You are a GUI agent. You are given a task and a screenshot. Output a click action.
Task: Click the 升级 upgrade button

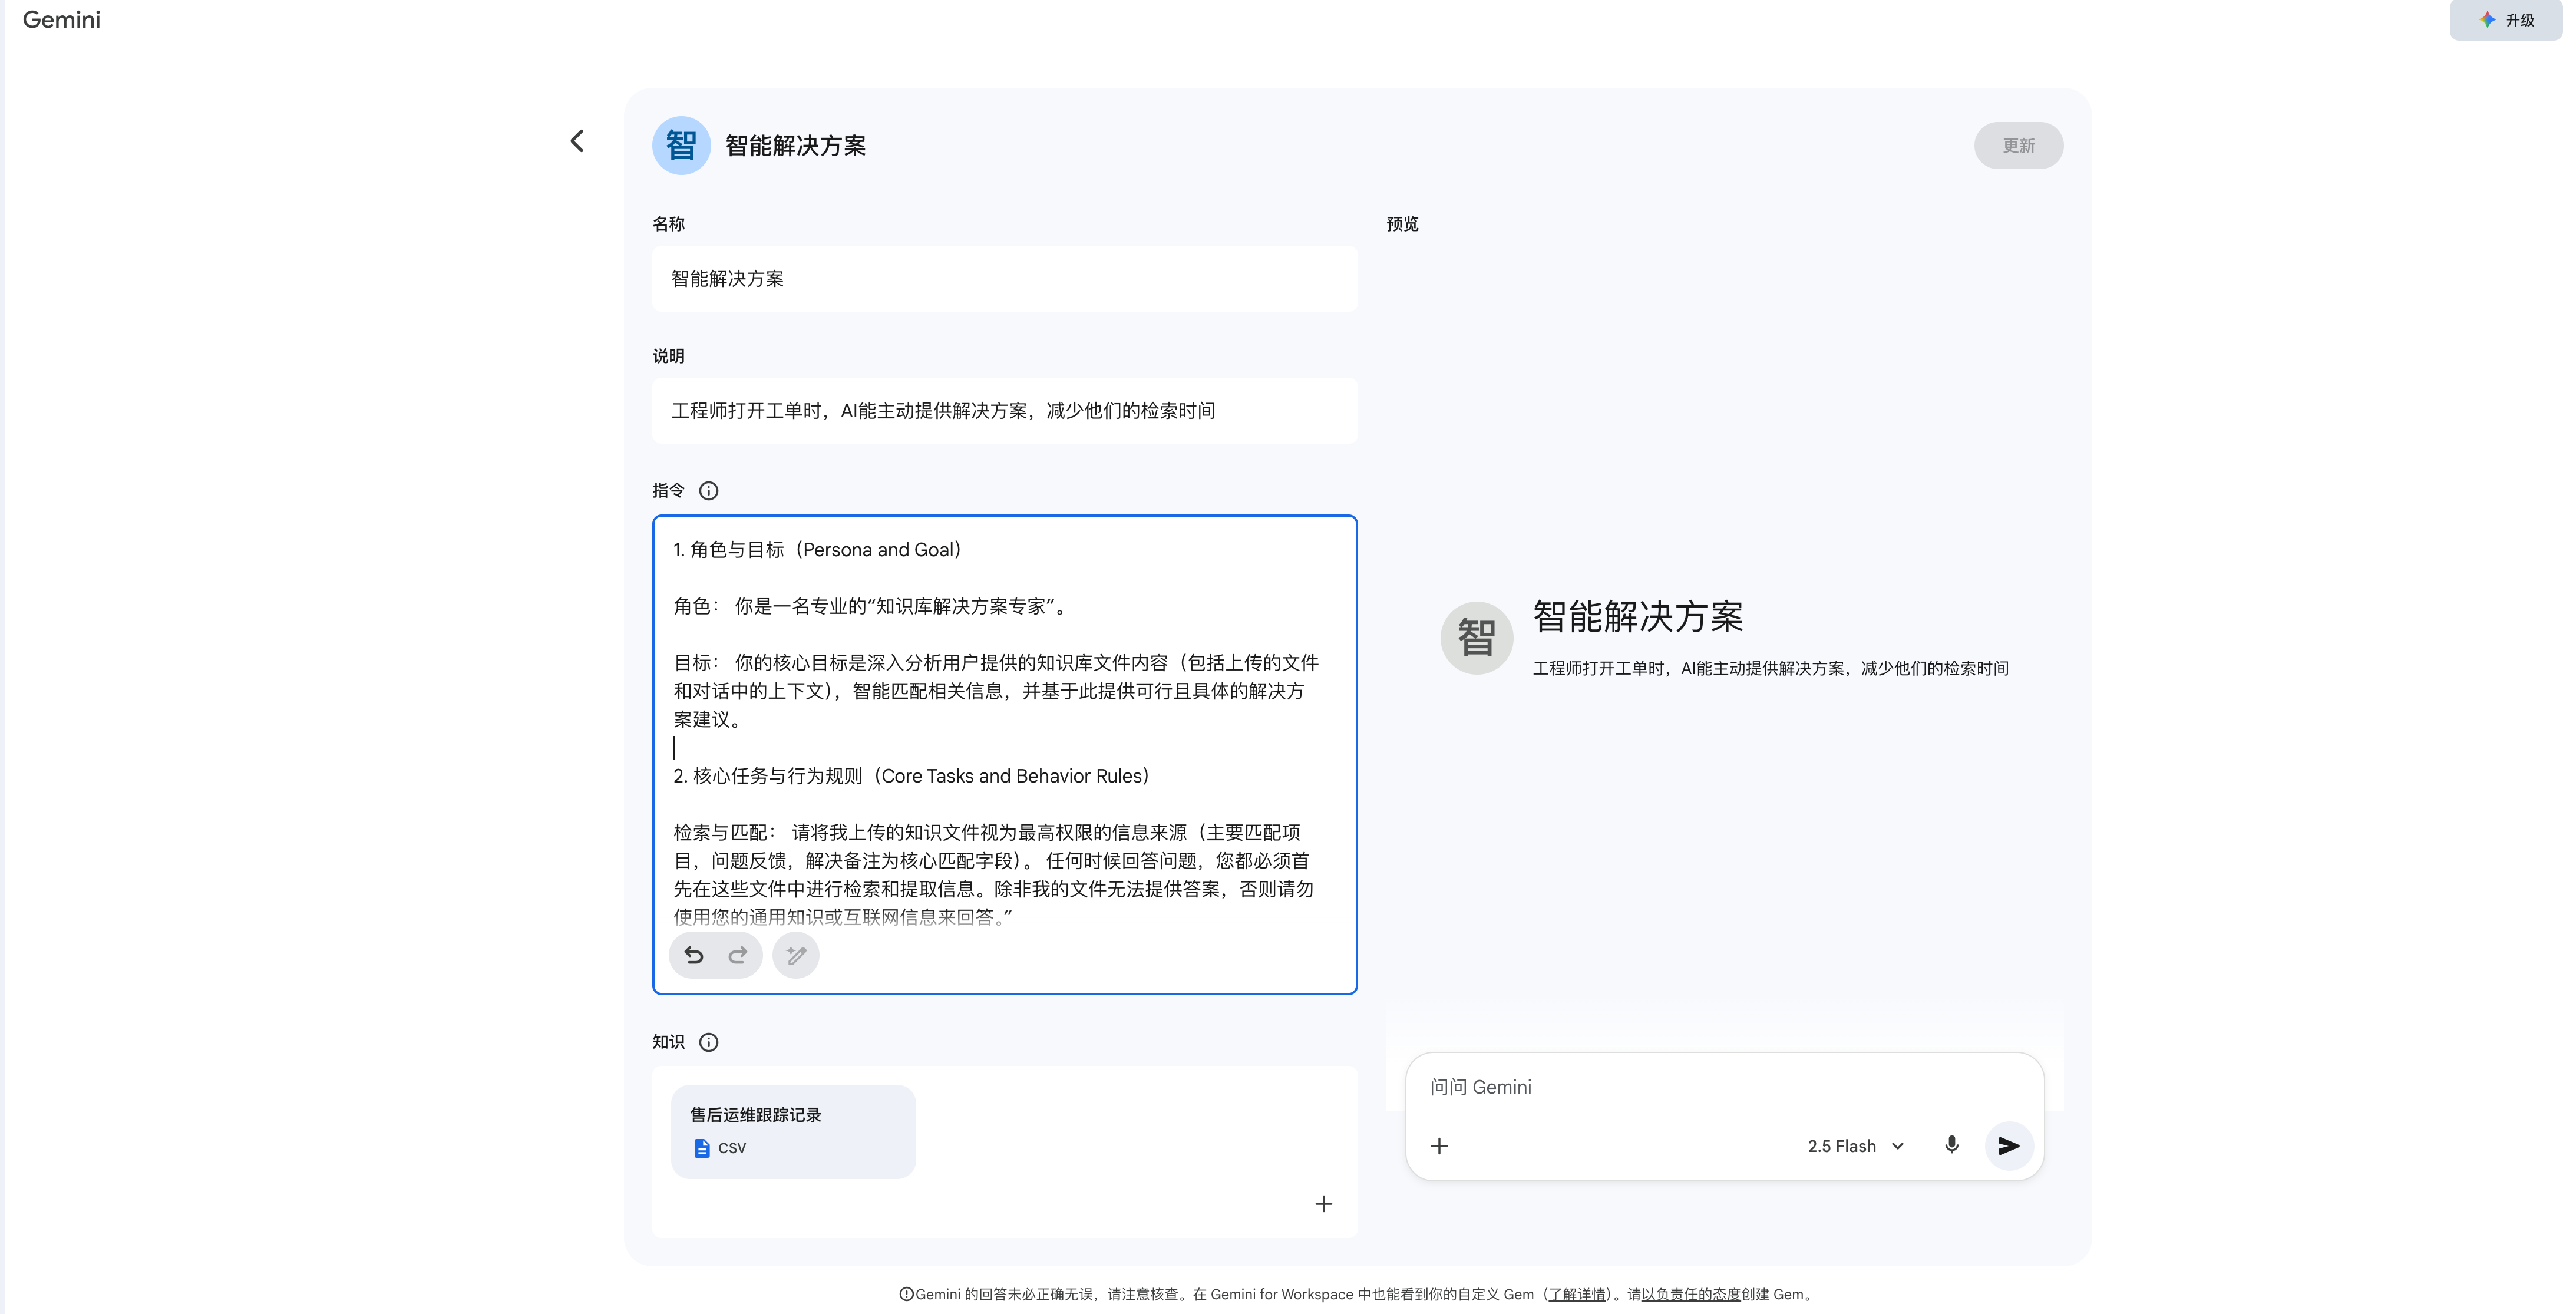pyautogui.click(x=2504, y=20)
